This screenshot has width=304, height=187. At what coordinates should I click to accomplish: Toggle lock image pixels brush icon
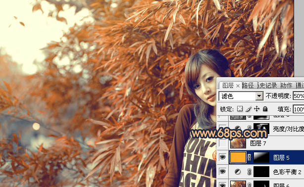(x=249, y=109)
